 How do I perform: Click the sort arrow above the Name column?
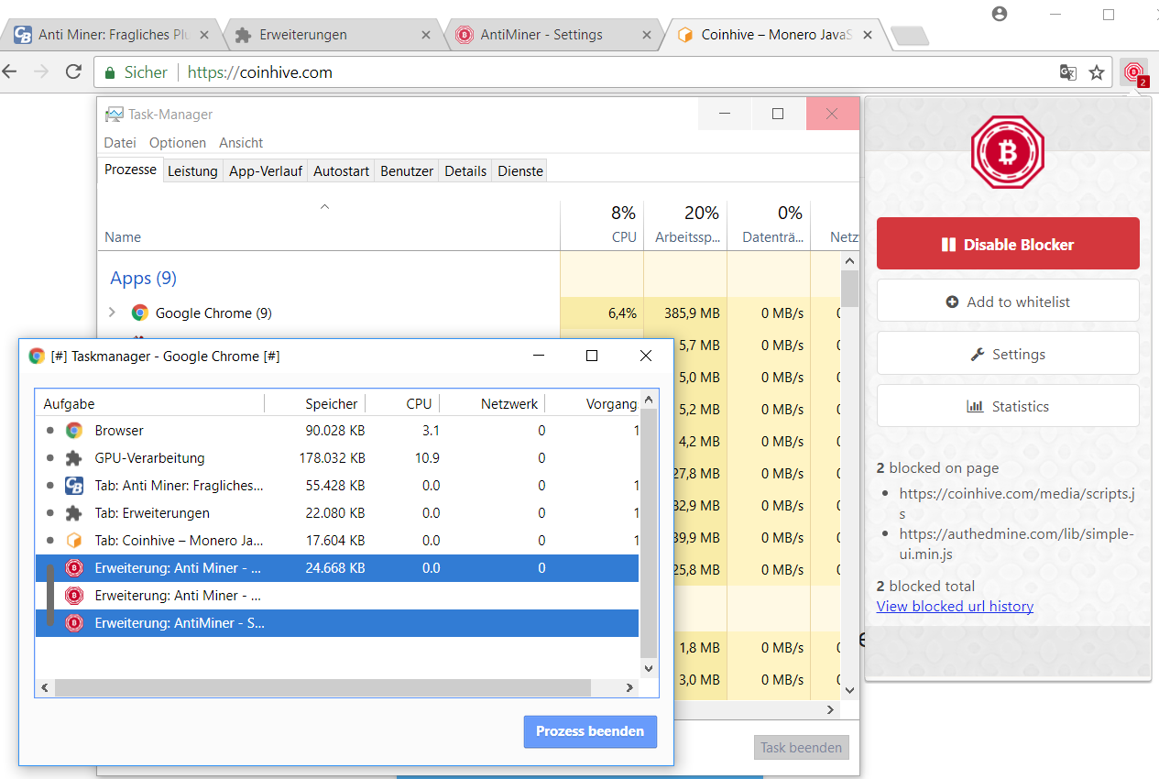coord(323,207)
